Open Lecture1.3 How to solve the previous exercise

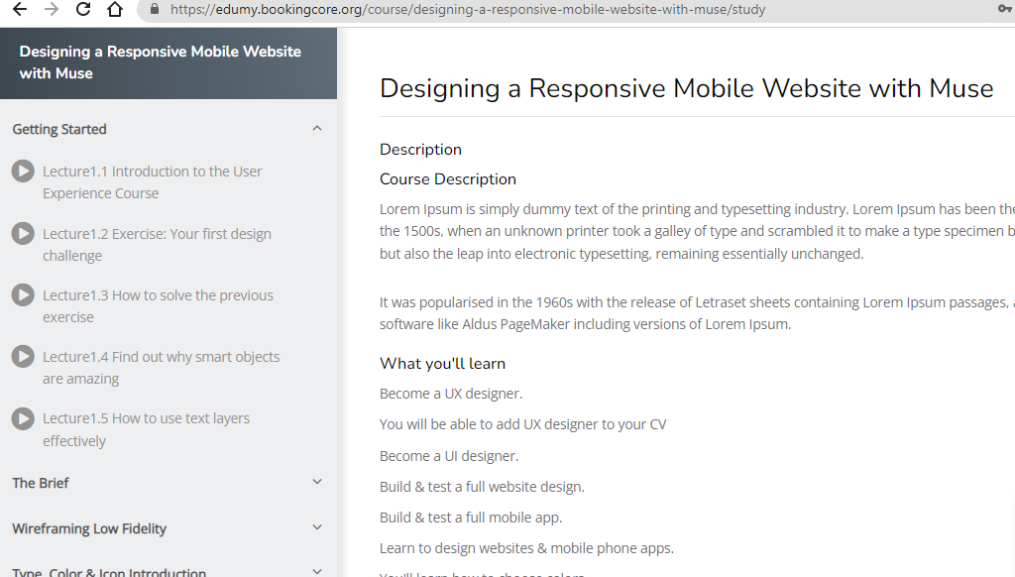158,305
